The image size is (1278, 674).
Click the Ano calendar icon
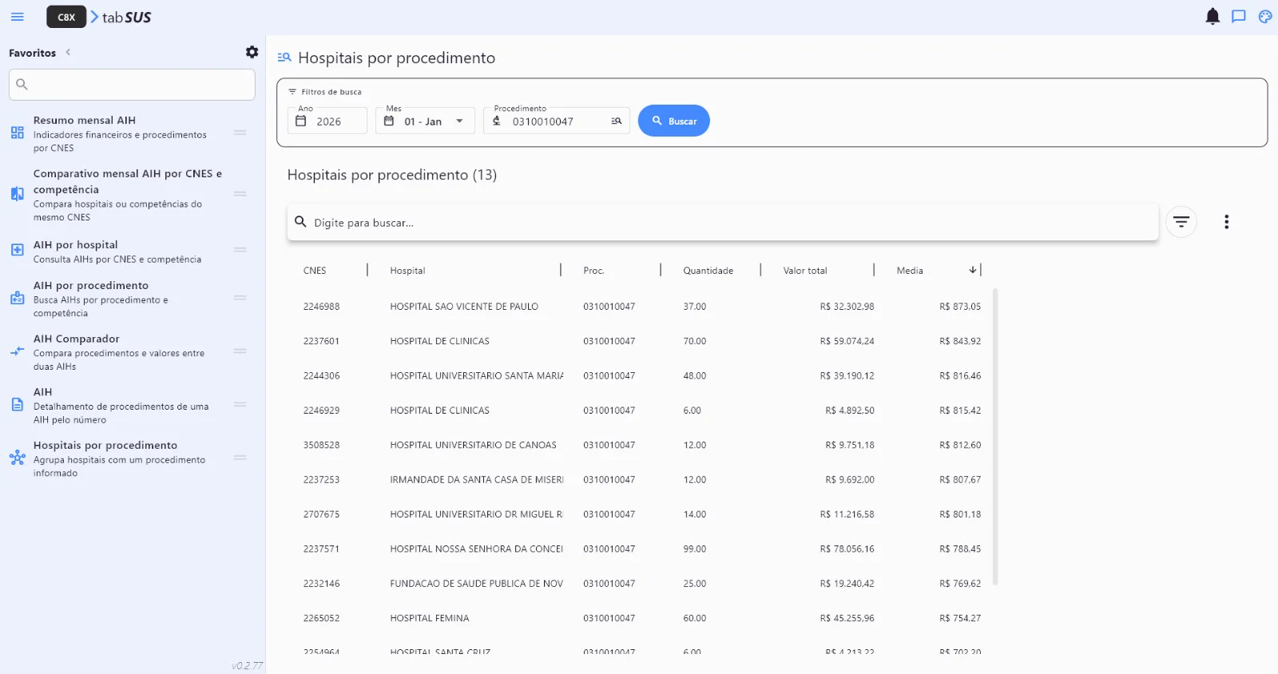pyautogui.click(x=301, y=121)
